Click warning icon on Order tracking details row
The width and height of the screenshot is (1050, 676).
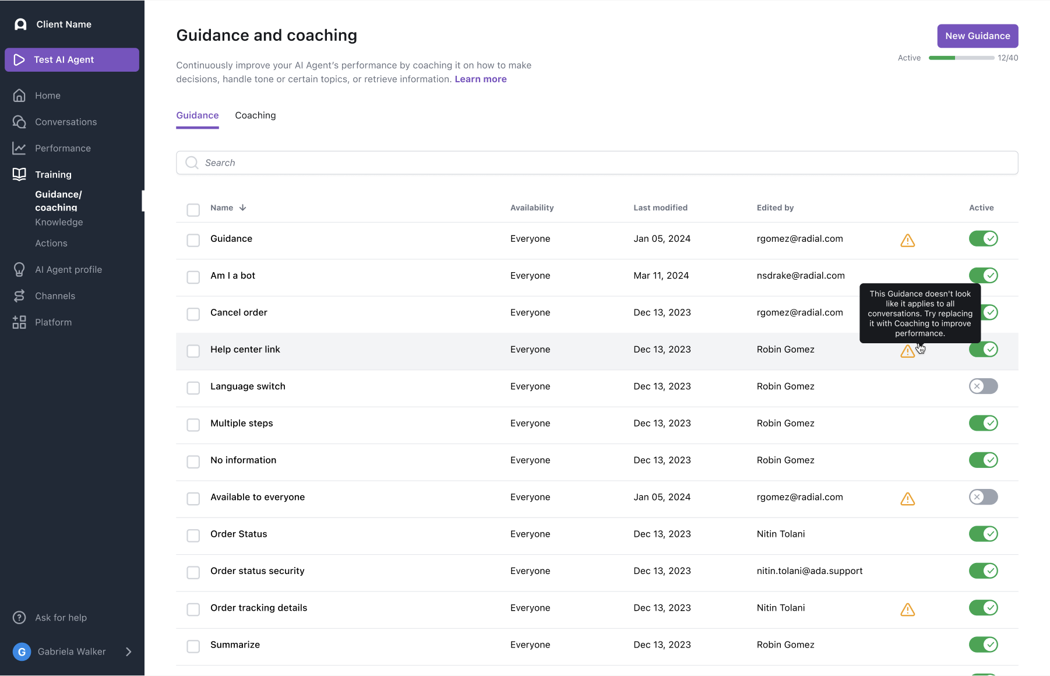pyautogui.click(x=907, y=610)
